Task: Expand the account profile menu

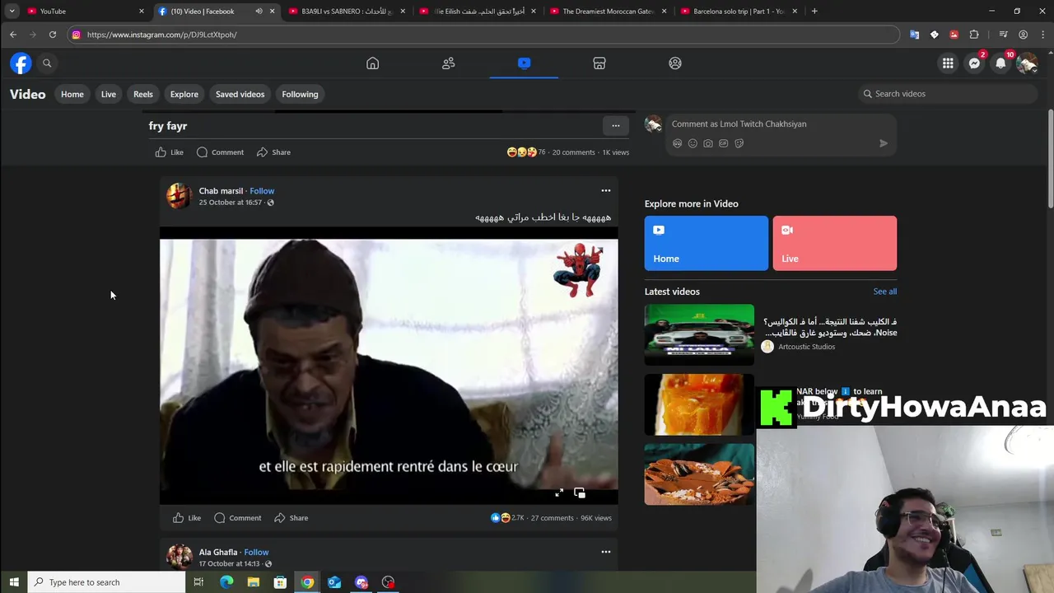Action: coord(1027,63)
